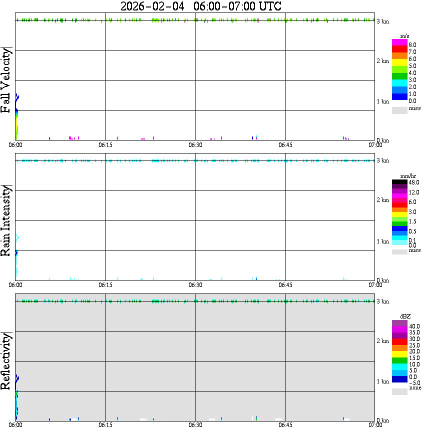Select the yellow 5.0 m/s legend color
Image resolution: width=425 pixels, height=434 pixels.
(x=399, y=62)
